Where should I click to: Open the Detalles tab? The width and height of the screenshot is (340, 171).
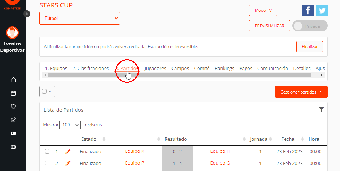click(x=302, y=68)
